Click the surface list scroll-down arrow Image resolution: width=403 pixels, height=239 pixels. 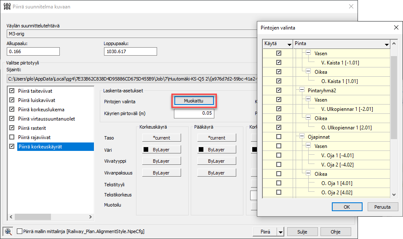(394, 195)
